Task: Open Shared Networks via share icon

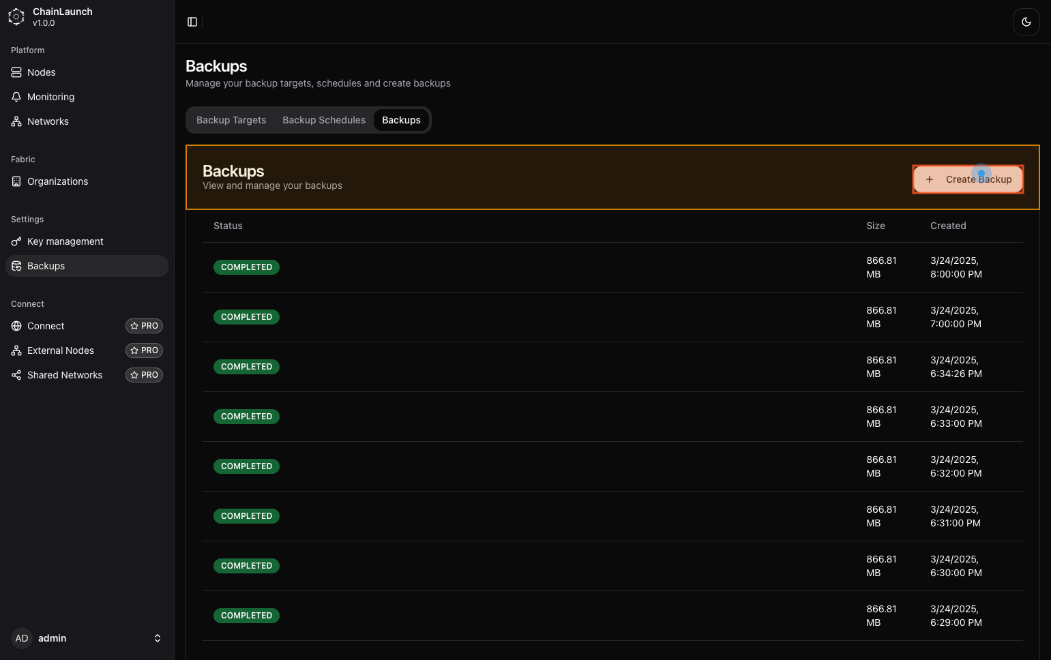Action: click(16, 375)
